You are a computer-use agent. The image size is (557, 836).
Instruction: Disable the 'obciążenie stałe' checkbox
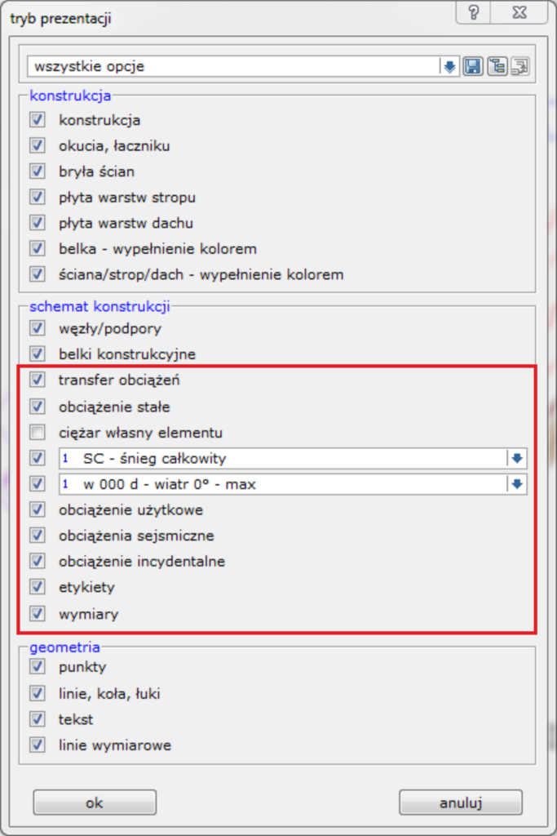tap(37, 406)
